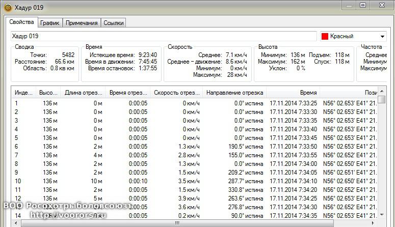The width and height of the screenshot is (395, 227).
Task: Select the Свойства tab
Action: coord(22,22)
